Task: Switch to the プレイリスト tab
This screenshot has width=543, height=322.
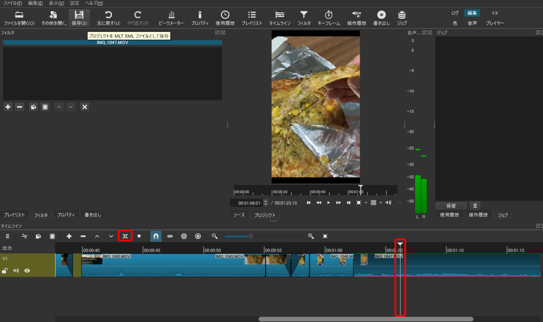Action: pyautogui.click(x=14, y=215)
